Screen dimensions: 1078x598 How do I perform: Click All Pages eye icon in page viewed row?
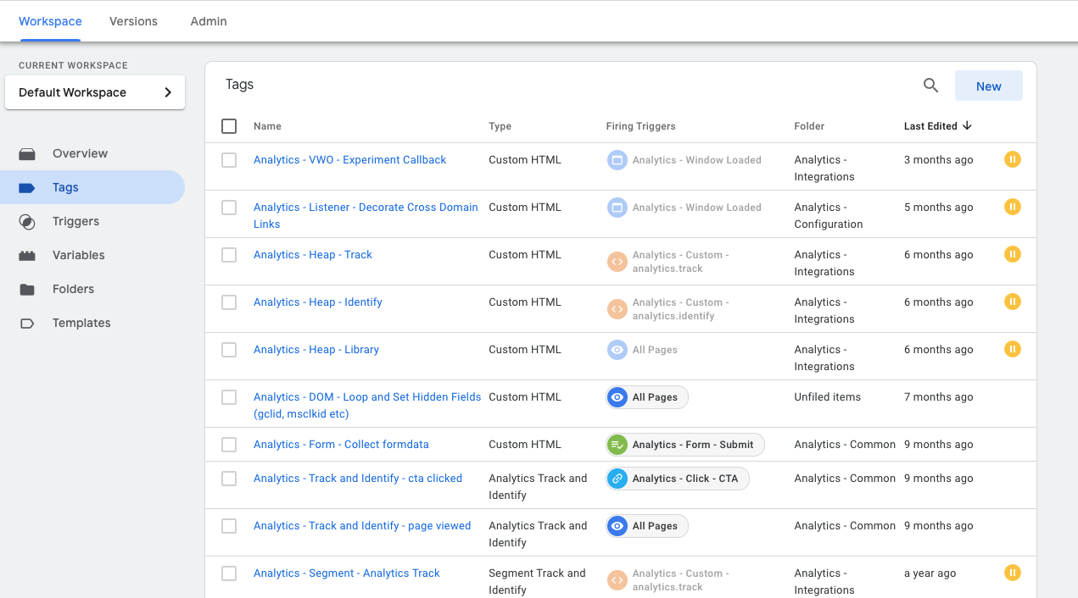click(x=617, y=526)
